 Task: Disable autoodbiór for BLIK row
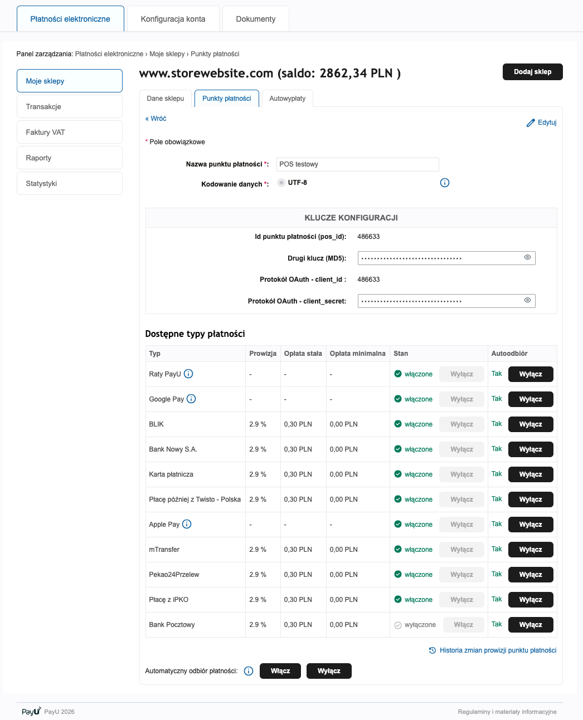[x=531, y=424]
